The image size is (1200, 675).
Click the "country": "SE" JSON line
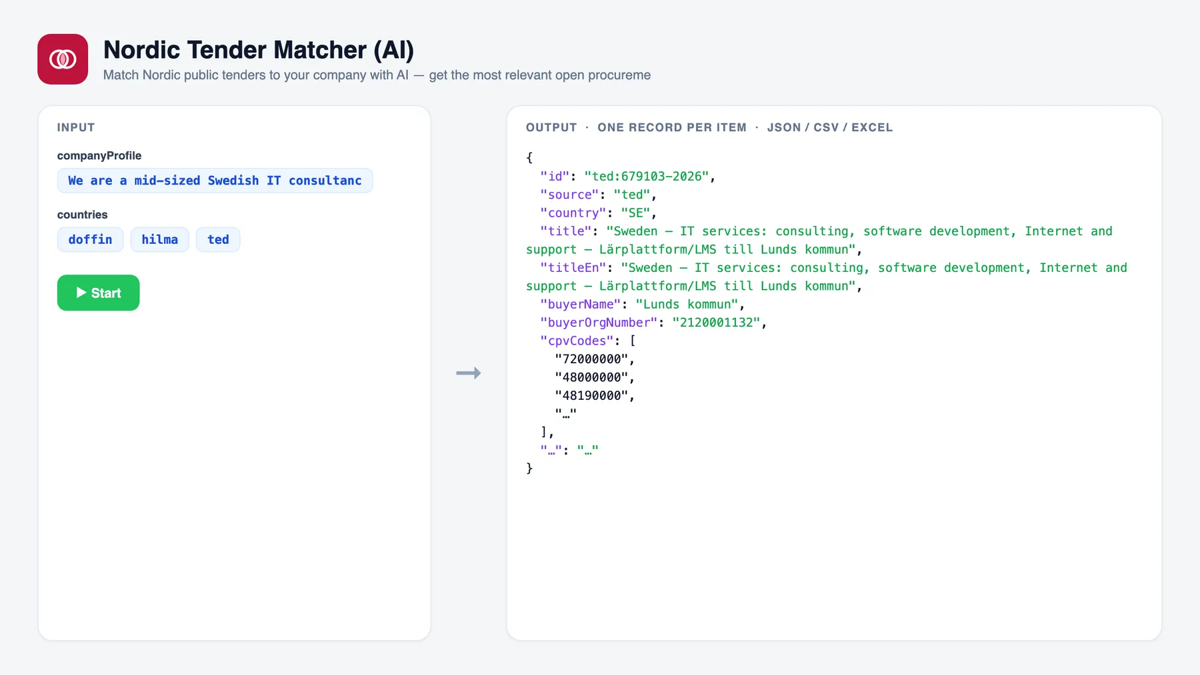(x=599, y=213)
